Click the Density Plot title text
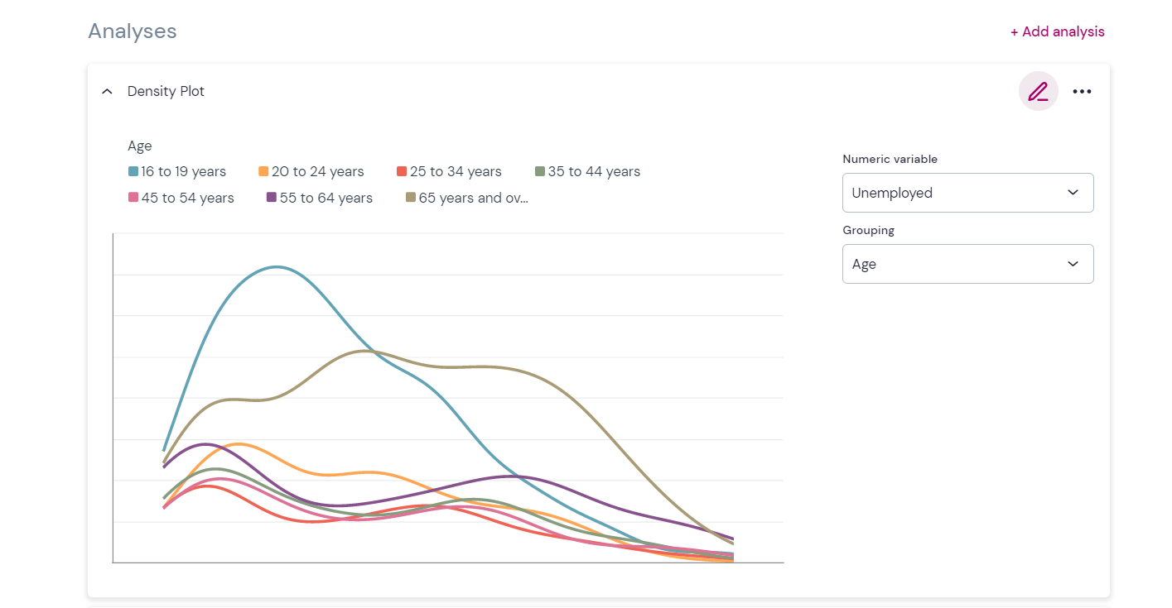Image resolution: width=1172 pixels, height=608 pixels. click(166, 91)
